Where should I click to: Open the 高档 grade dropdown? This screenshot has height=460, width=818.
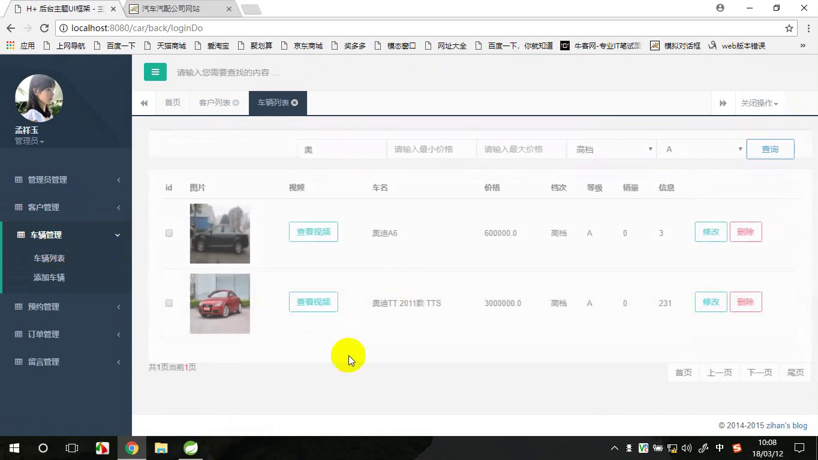(x=612, y=149)
